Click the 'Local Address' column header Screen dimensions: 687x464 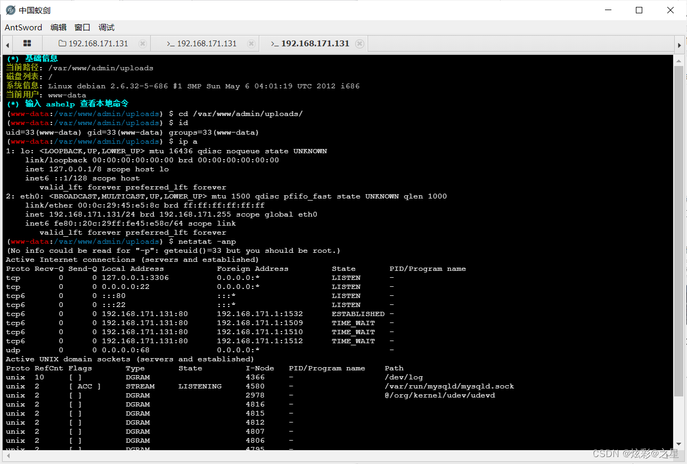tap(133, 269)
